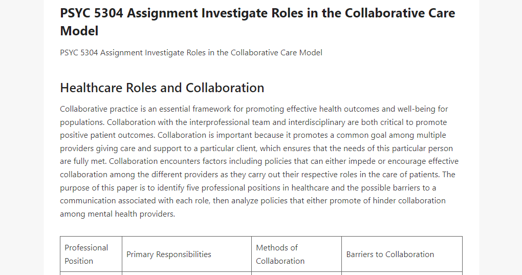Click the bold PSYC 5304 Assignment title
Screen dimensions: 522x275
[x=257, y=22]
